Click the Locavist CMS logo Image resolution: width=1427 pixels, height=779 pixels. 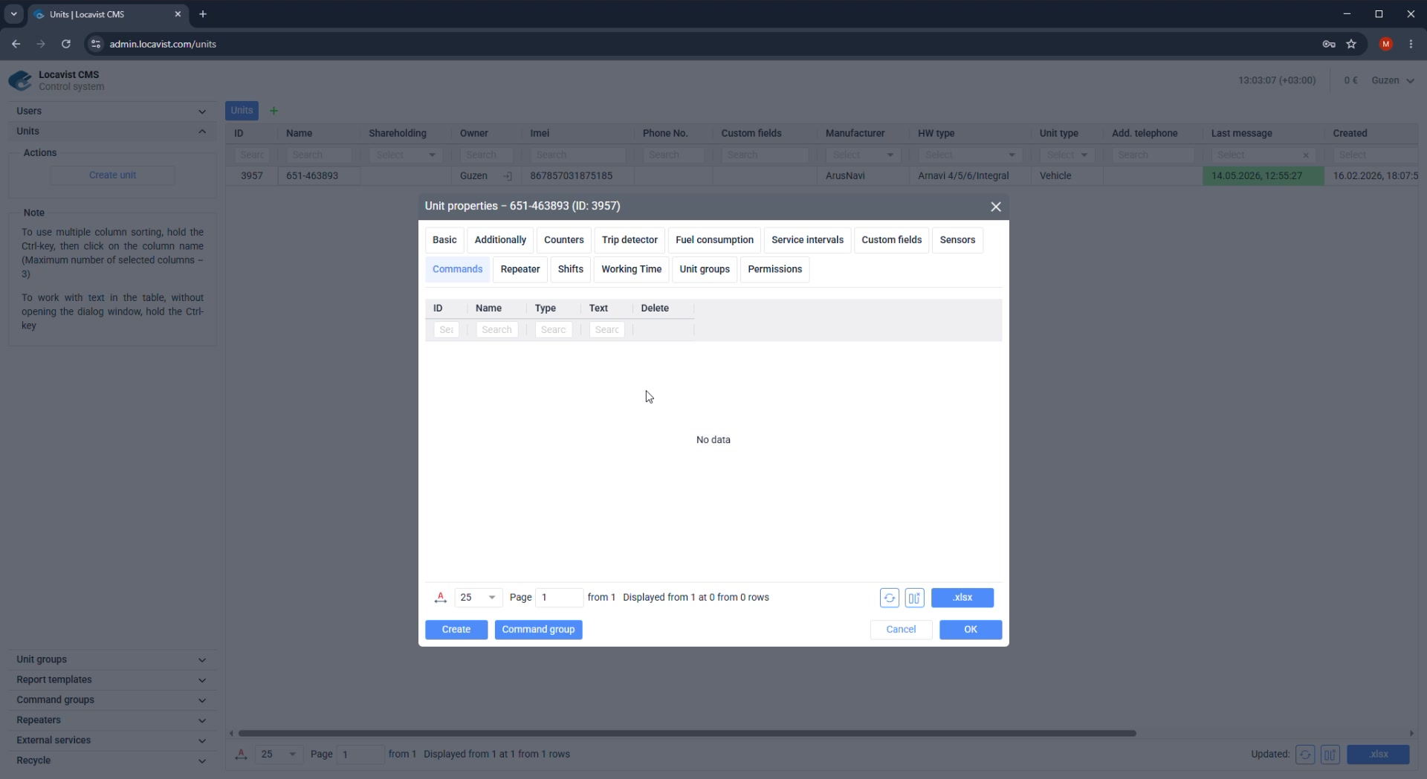click(20, 80)
